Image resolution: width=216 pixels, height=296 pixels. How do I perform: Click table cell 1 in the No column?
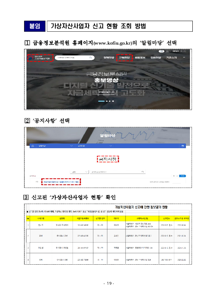click(x=28, y=225)
